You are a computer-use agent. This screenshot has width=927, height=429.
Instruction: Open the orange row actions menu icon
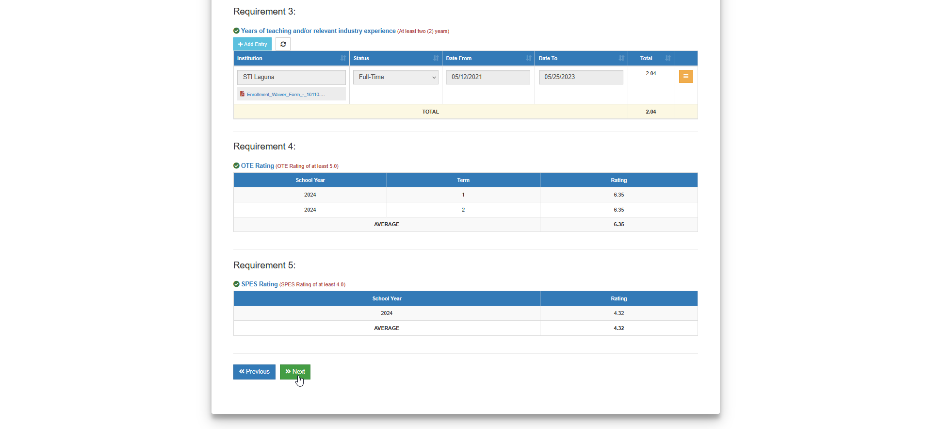686,77
